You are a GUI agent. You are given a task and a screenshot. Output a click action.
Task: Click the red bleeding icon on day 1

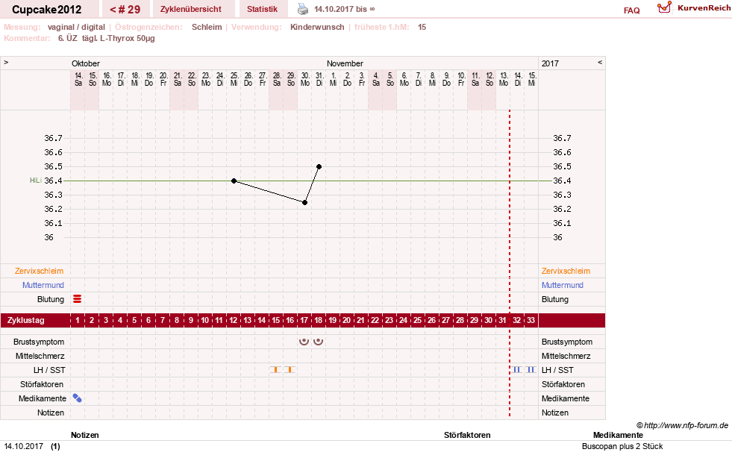[78, 299]
